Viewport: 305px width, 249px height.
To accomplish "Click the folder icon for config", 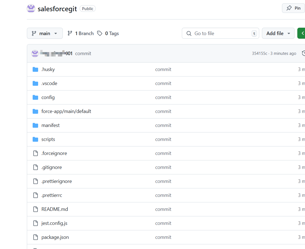I will pyautogui.click(x=35, y=97).
